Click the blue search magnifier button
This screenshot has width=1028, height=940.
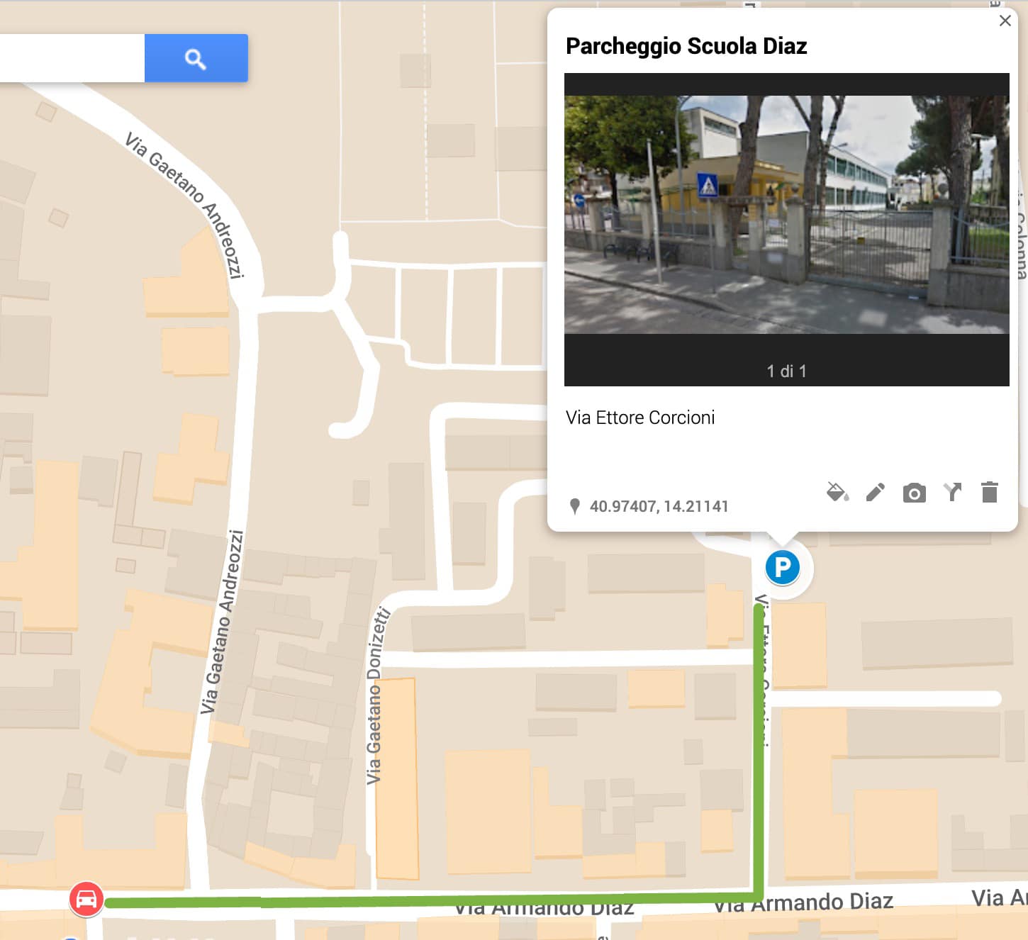tap(196, 58)
